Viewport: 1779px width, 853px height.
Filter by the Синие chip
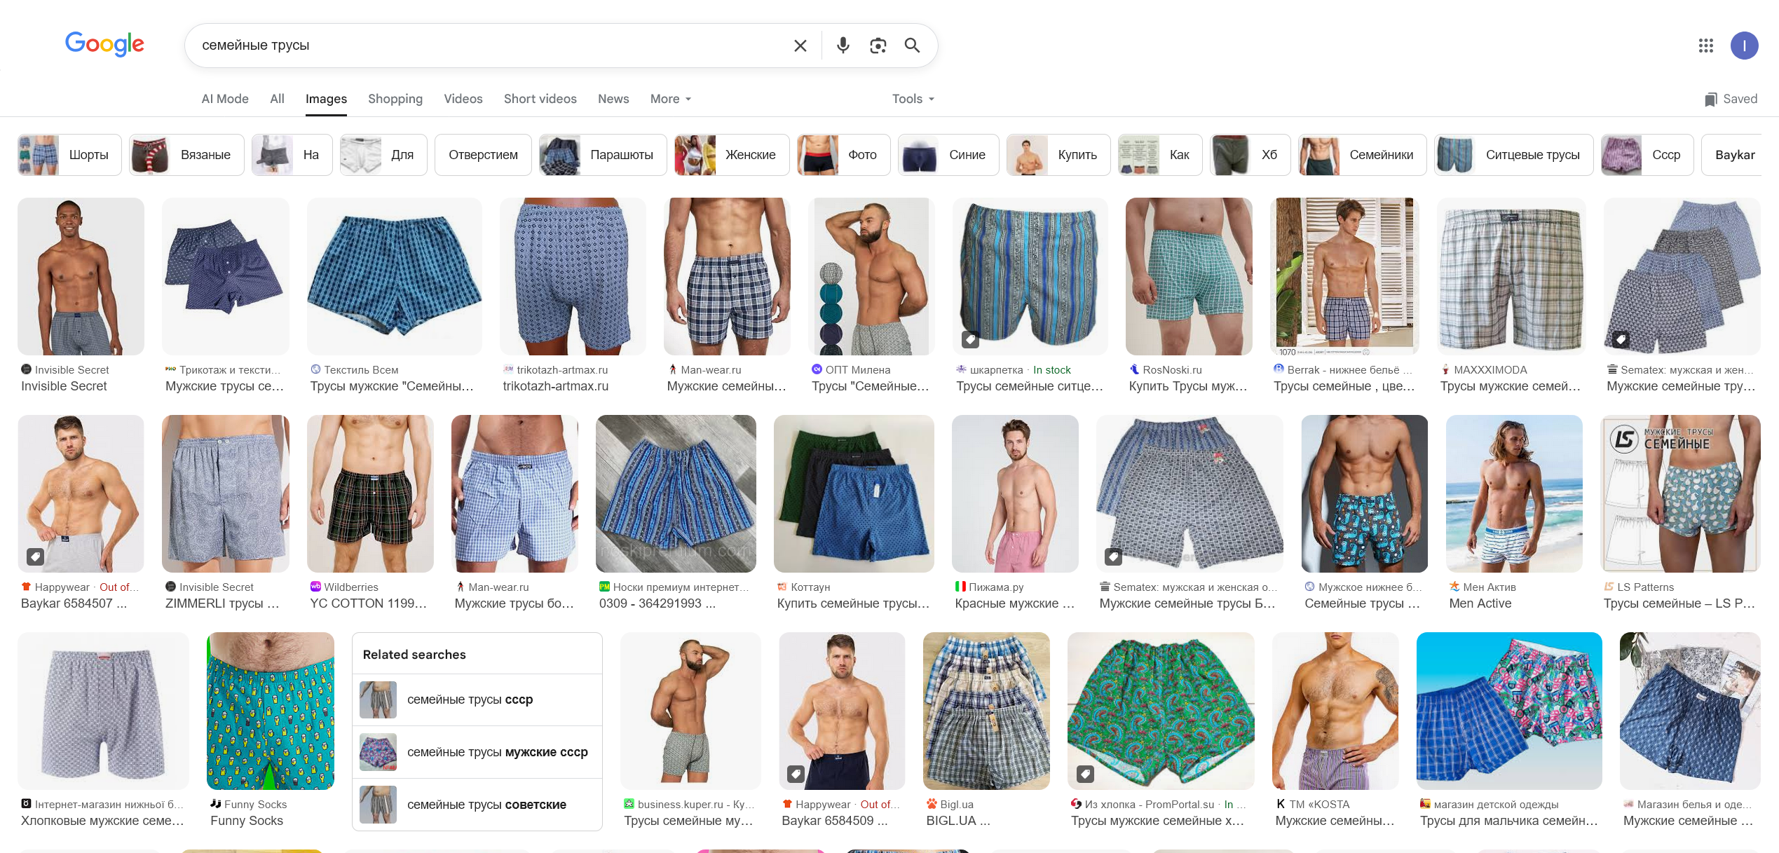948,155
